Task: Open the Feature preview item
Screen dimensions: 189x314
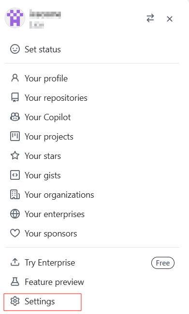Action: (92, 282)
